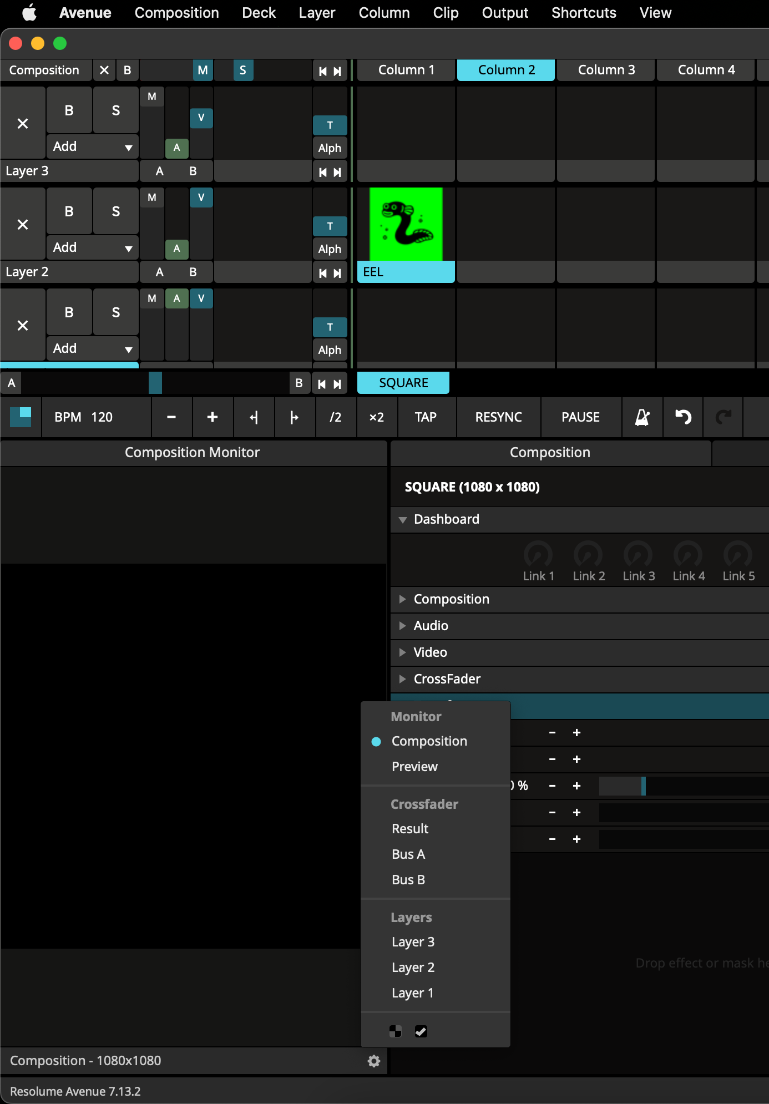Click the undo arrow icon
The image size is (769, 1104).
[x=683, y=417]
